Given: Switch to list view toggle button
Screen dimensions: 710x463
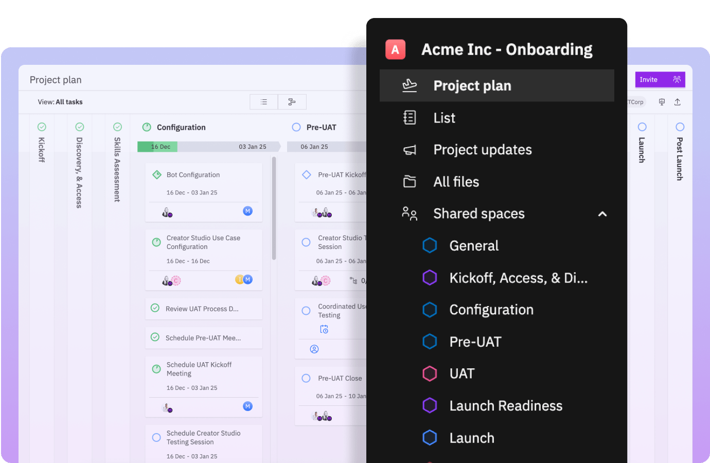Looking at the screenshot, I should 264,102.
